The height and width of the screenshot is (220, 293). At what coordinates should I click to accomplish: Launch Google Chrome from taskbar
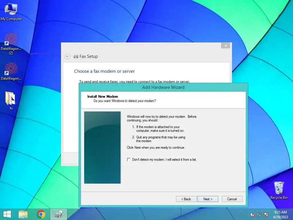click(41, 214)
